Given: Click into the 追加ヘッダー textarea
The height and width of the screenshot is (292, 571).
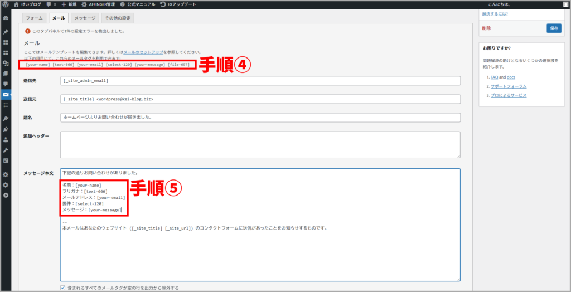Looking at the screenshot, I should 260,144.
